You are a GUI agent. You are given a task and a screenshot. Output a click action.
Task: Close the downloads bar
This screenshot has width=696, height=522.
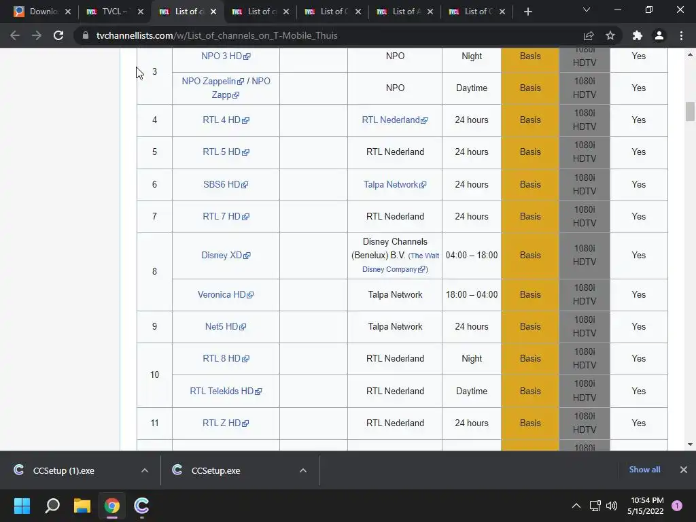click(684, 470)
